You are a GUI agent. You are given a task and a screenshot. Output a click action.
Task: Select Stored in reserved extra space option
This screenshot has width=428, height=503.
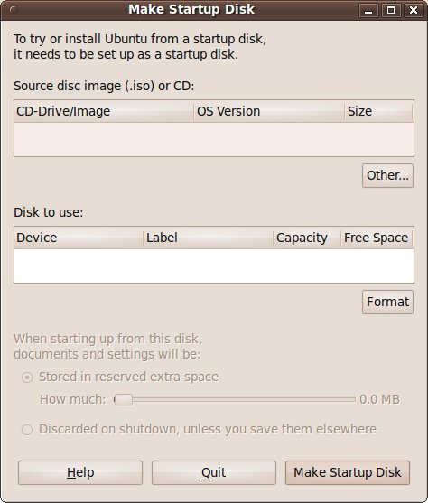(x=27, y=377)
